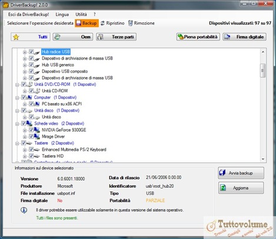
Task: Click the Piena portabilità icon
Action: pyautogui.click(x=181, y=36)
